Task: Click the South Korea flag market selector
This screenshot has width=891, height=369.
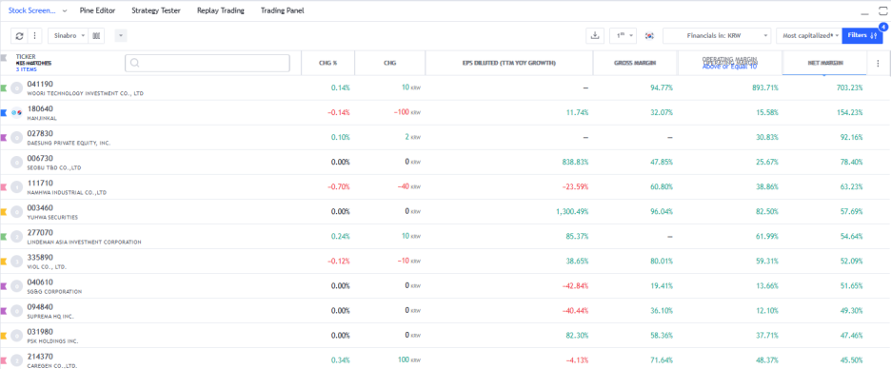Action: click(649, 36)
